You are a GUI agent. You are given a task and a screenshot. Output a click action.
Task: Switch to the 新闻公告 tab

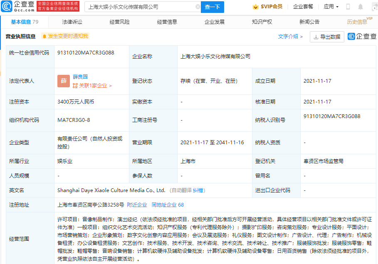(309, 22)
